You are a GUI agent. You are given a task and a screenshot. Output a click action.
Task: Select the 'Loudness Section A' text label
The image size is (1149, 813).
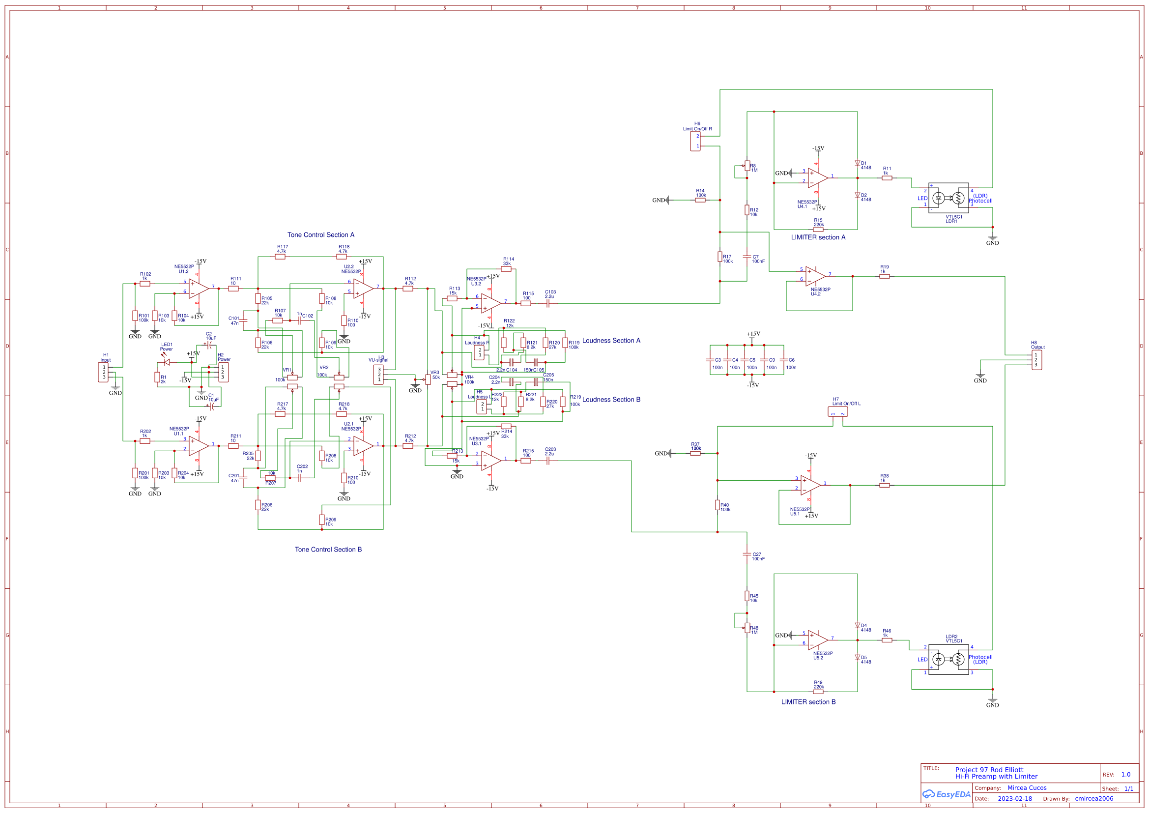tap(611, 341)
